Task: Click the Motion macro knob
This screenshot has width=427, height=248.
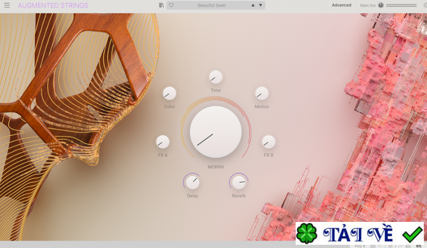Action: click(262, 93)
